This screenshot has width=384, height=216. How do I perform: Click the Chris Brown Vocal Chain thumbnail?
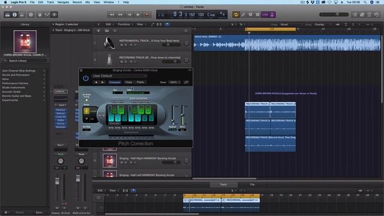[25, 41]
